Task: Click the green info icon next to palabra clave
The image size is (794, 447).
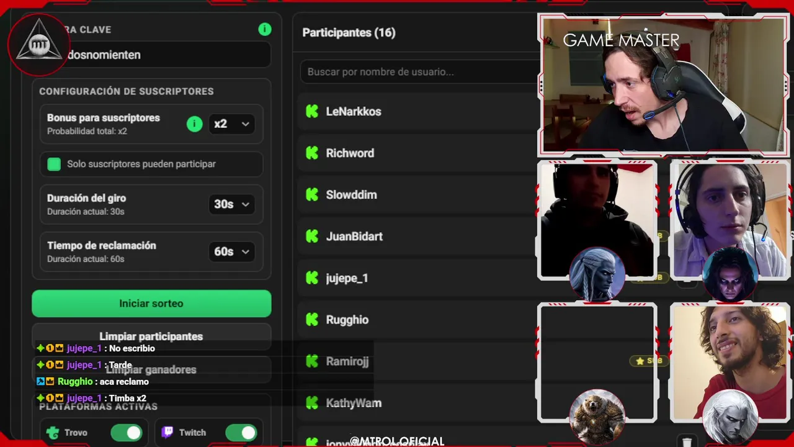Action: coord(265,29)
